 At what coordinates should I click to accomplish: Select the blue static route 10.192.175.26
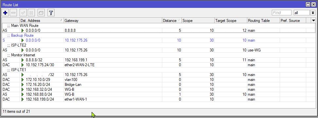159,40
